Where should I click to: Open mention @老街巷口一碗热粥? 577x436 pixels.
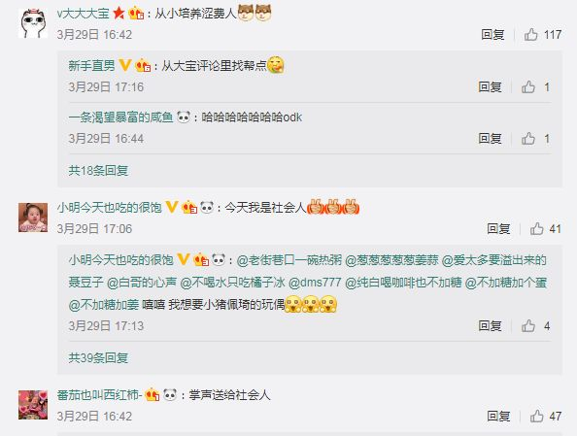[289, 260]
